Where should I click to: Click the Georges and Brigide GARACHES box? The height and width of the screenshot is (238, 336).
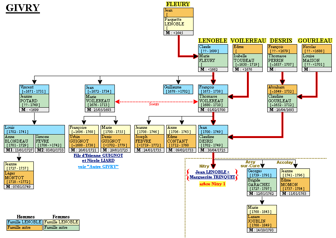(x=262, y=182)
